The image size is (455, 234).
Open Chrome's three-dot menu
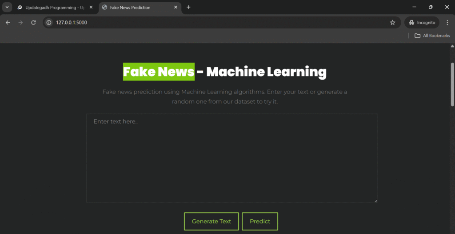tap(447, 22)
